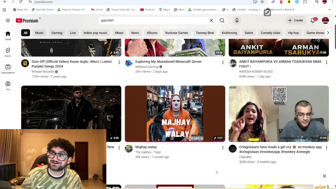Open the Chrome three-dot menu

(333, 2)
